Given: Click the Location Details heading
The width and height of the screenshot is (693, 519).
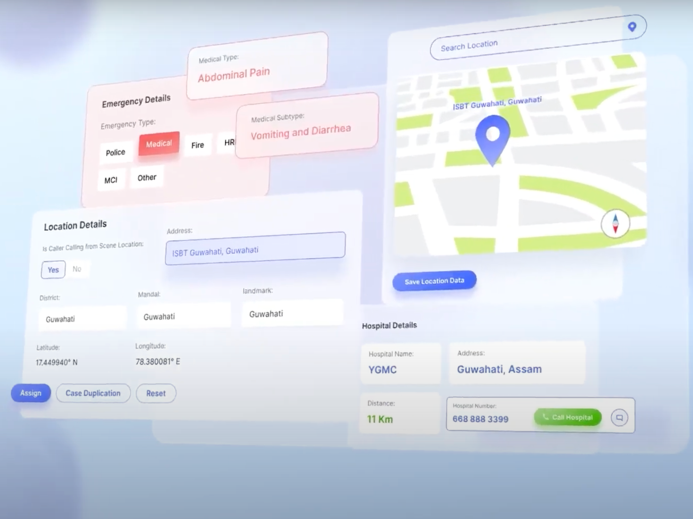Looking at the screenshot, I should 75,226.
